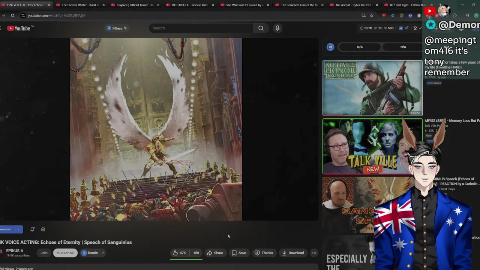Click the second N/A pill in sidebar
Viewport: 480px width, 270px height.
click(403, 47)
